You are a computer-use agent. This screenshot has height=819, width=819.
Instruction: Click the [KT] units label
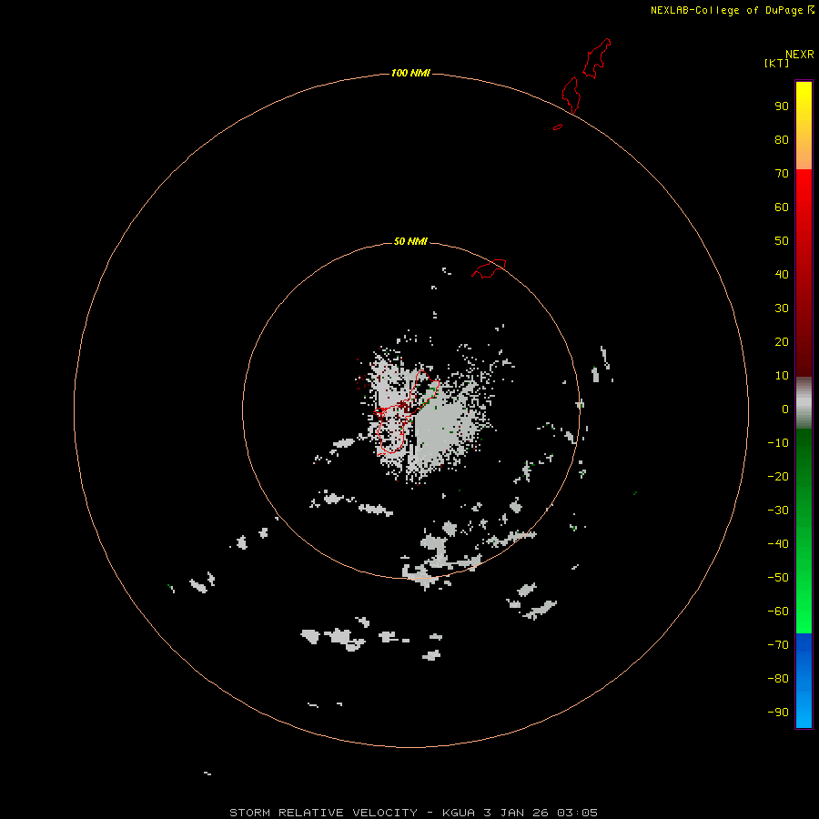(x=776, y=63)
